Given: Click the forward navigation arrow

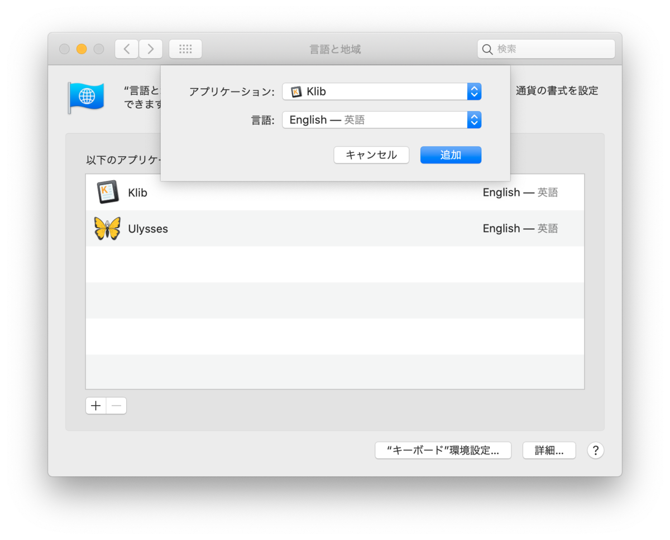Looking at the screenshot, I should click(150, 49).
